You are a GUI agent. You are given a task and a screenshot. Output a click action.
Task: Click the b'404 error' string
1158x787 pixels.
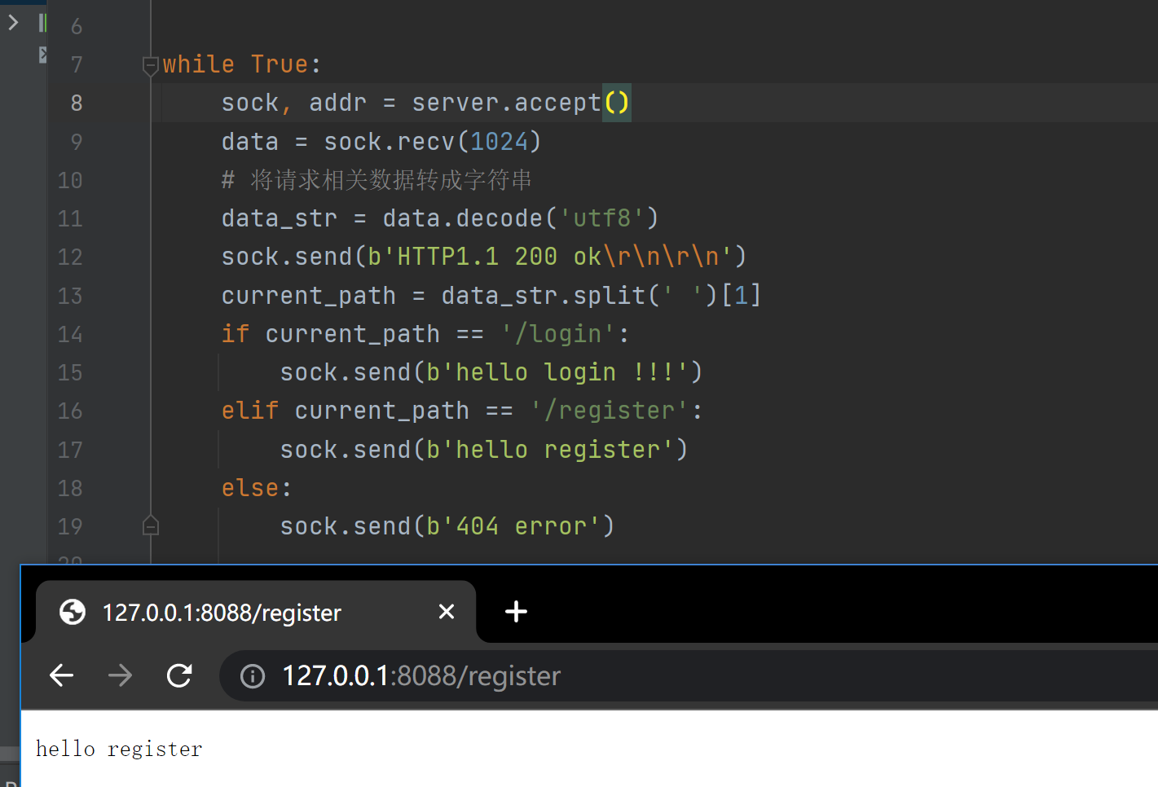click(x=514, y=526)
